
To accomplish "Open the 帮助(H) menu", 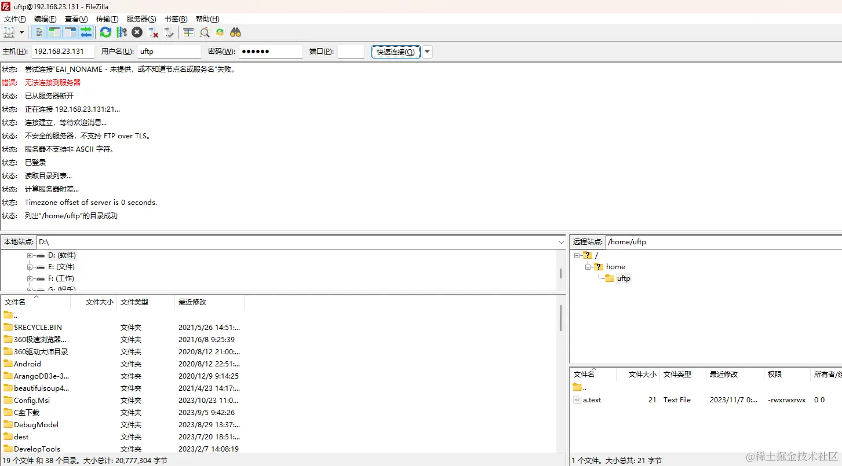I will point(207,19).
